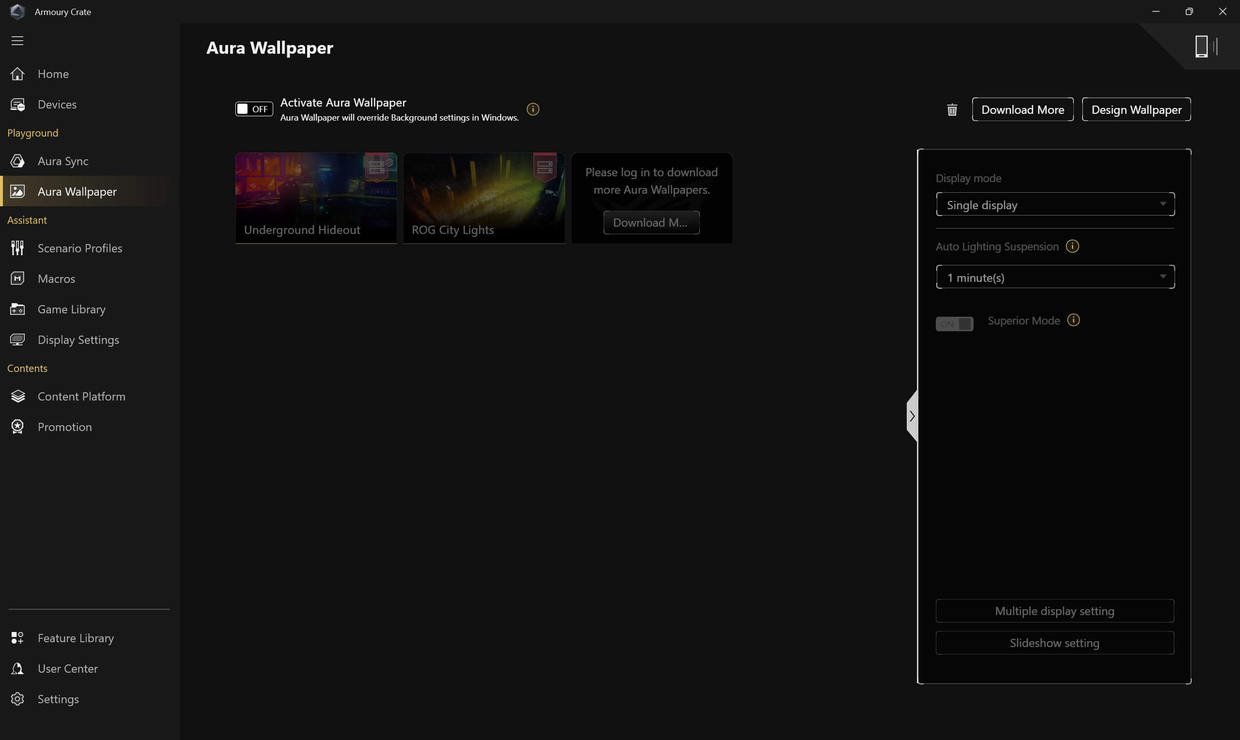
Task: Click the Settings gear icon
Action: click(17, 699)
